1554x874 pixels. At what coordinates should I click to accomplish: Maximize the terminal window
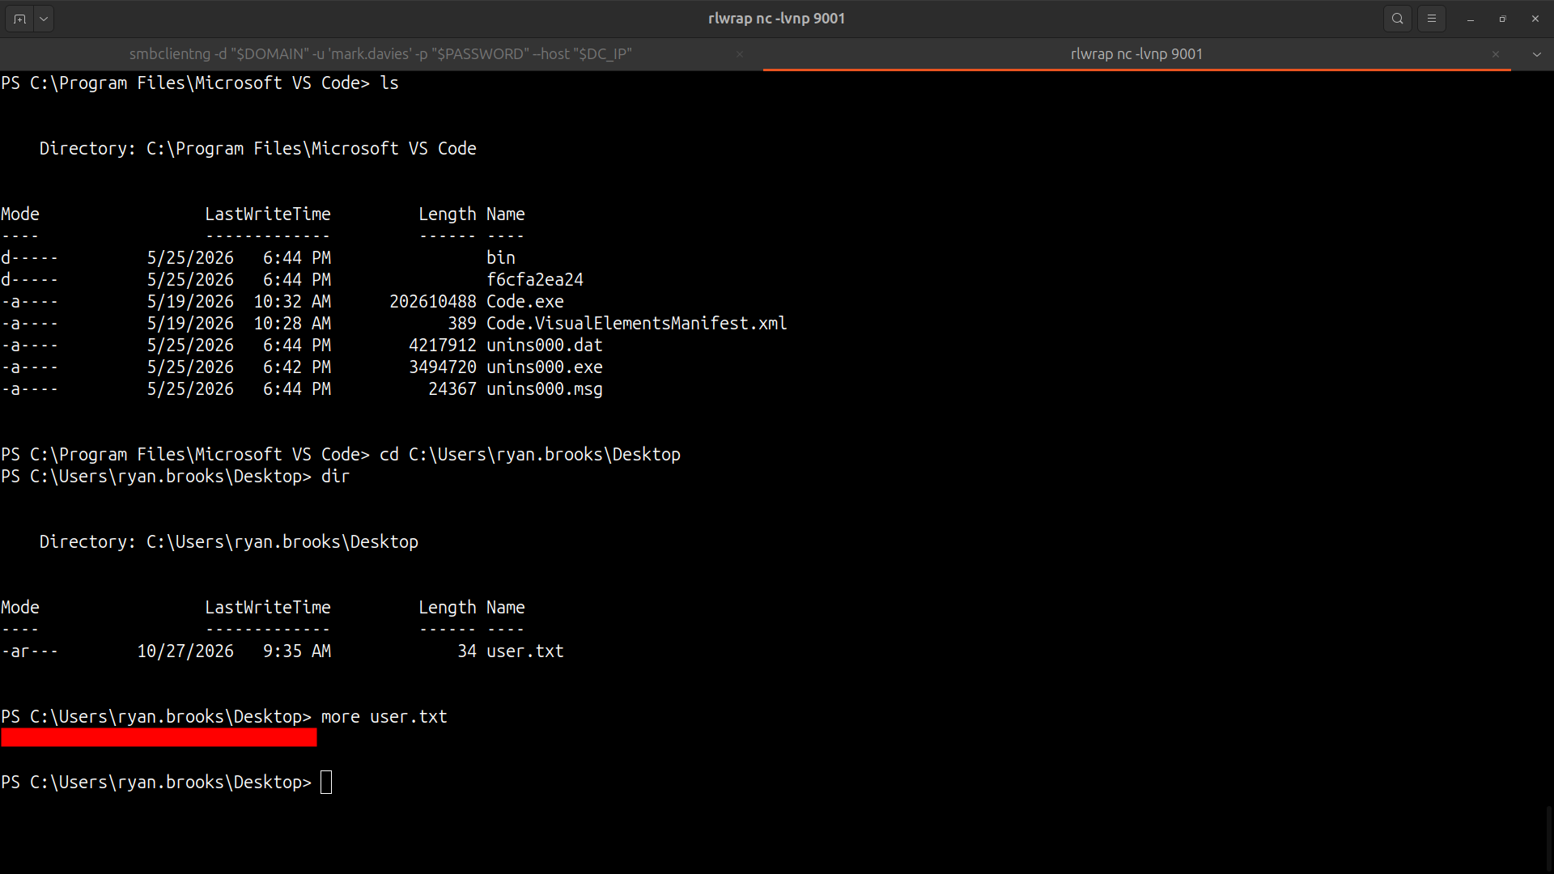pyautogui.click(x=1503, y=19)
